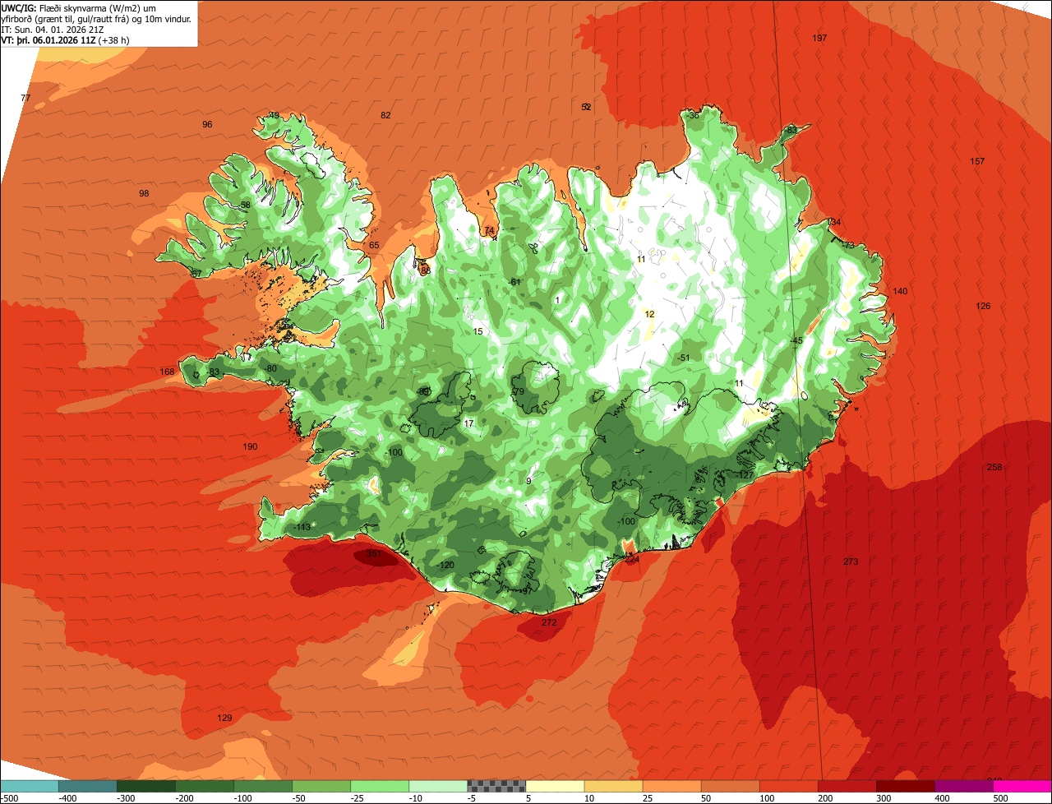
Task: Click the map value '258' in the southeast sea
Action: pos(994,467)
